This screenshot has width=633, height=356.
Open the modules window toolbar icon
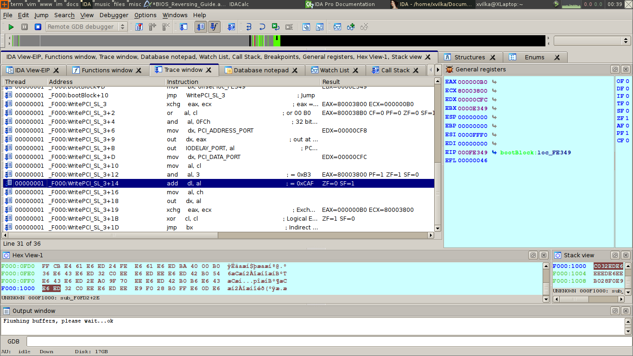pos(320,27)
